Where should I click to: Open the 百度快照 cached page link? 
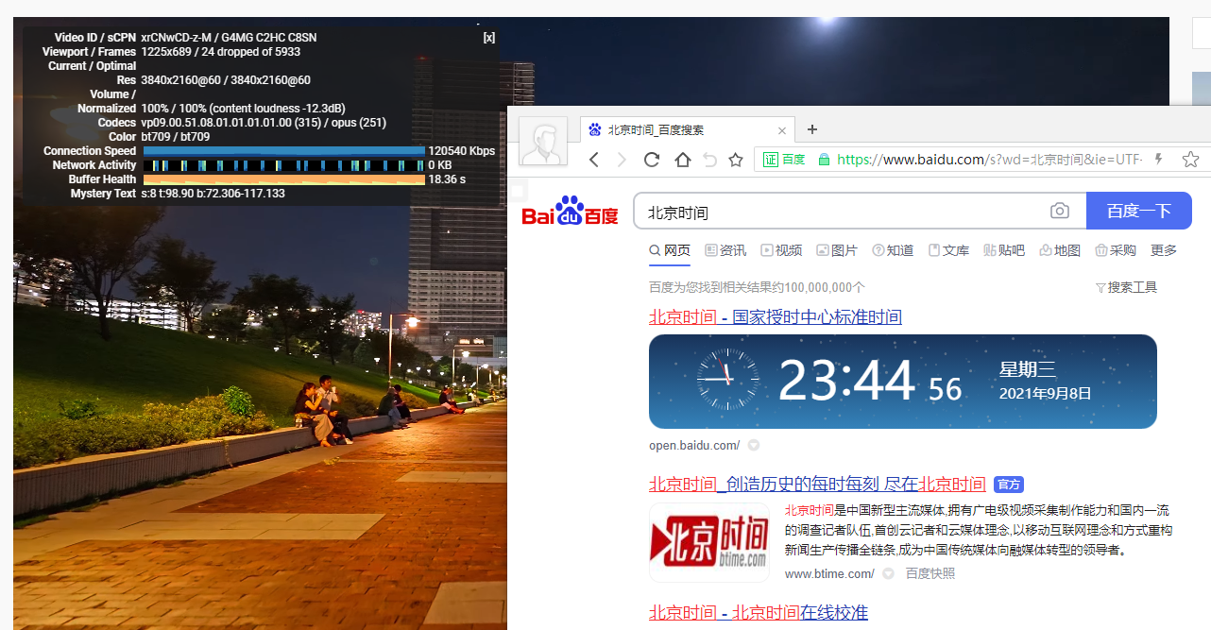pos(930,573)
